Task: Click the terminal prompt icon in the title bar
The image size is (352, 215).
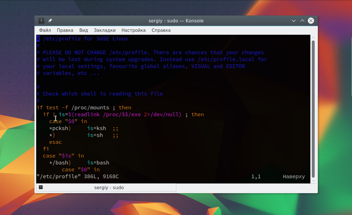Action: (41, 20)
